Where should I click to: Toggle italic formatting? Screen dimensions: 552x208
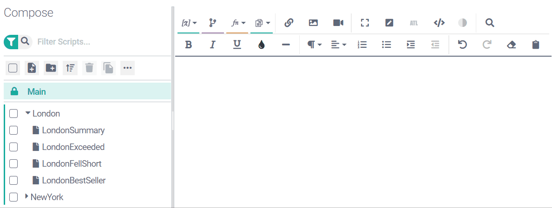[213, 45]
